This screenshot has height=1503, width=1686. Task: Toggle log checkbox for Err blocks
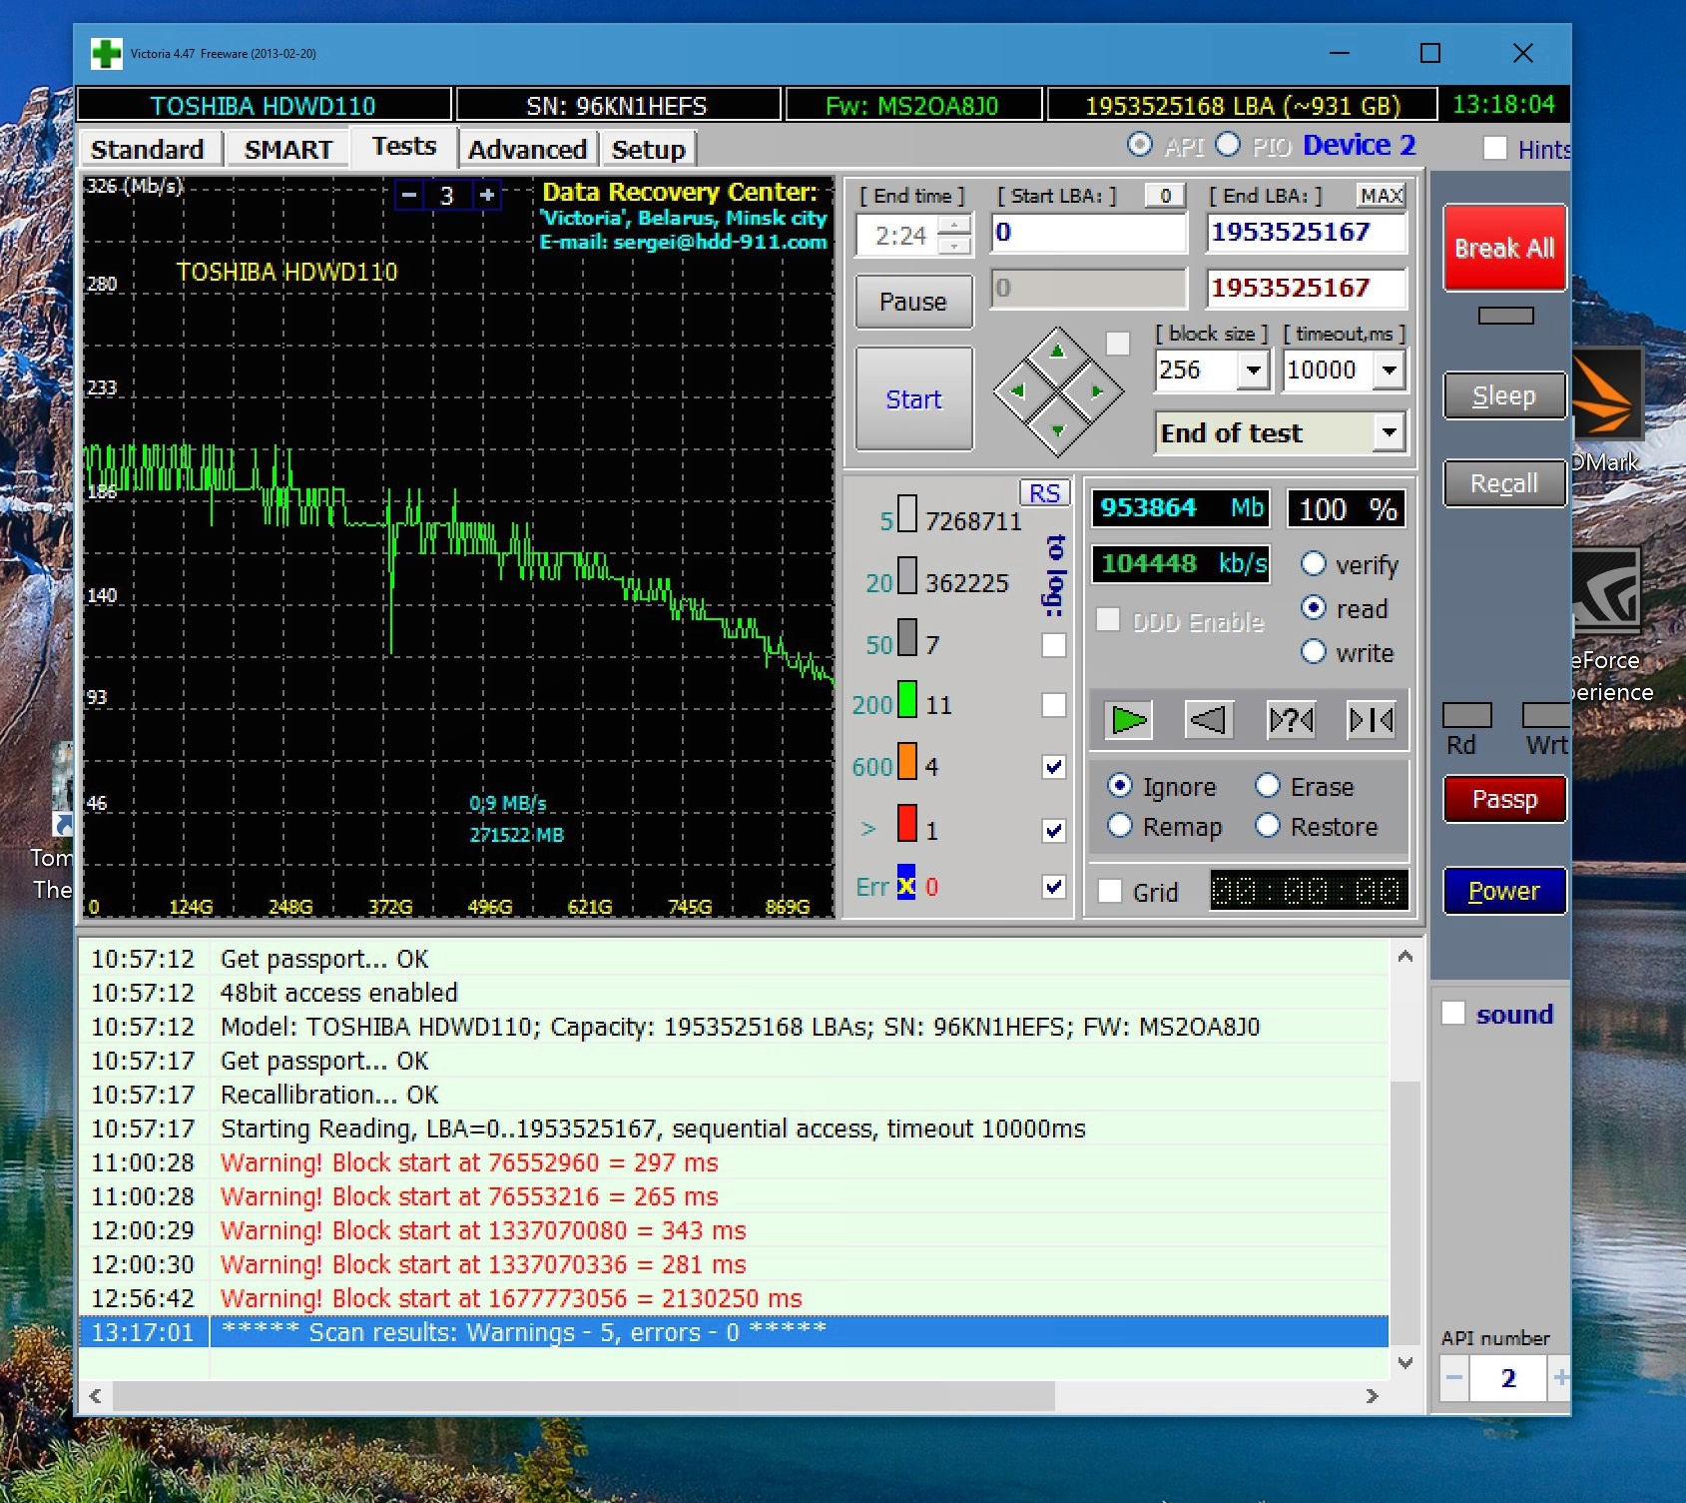pyautogui.click(x=1054, y=887)
